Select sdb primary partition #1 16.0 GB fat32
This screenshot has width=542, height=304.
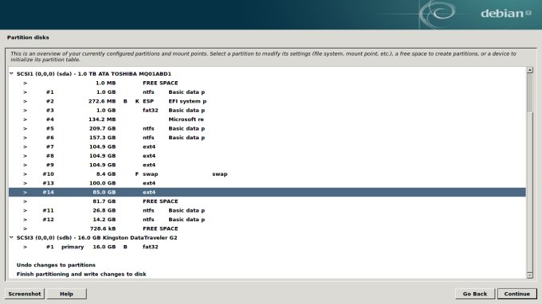point(267,247)
